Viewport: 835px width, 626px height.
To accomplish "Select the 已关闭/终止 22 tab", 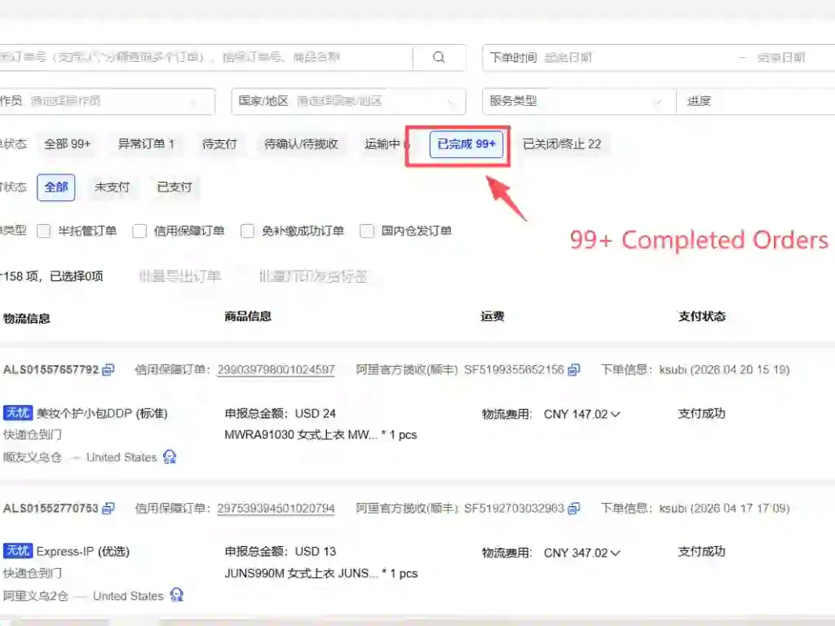I will click(563, 144).
